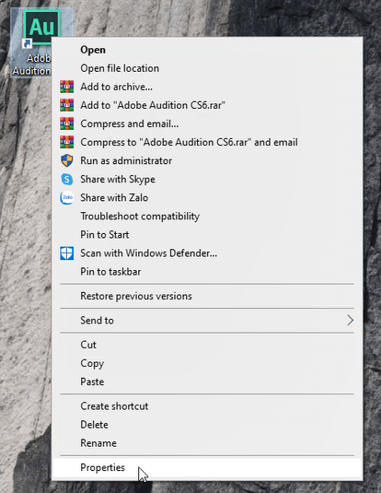The image size is (381, 493).
Task: Click WinRAR icon beside Add to archive
Action: pos(67,87)
